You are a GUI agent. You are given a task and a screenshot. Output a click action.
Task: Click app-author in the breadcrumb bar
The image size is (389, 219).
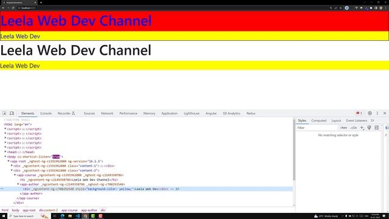pos(89,210)
